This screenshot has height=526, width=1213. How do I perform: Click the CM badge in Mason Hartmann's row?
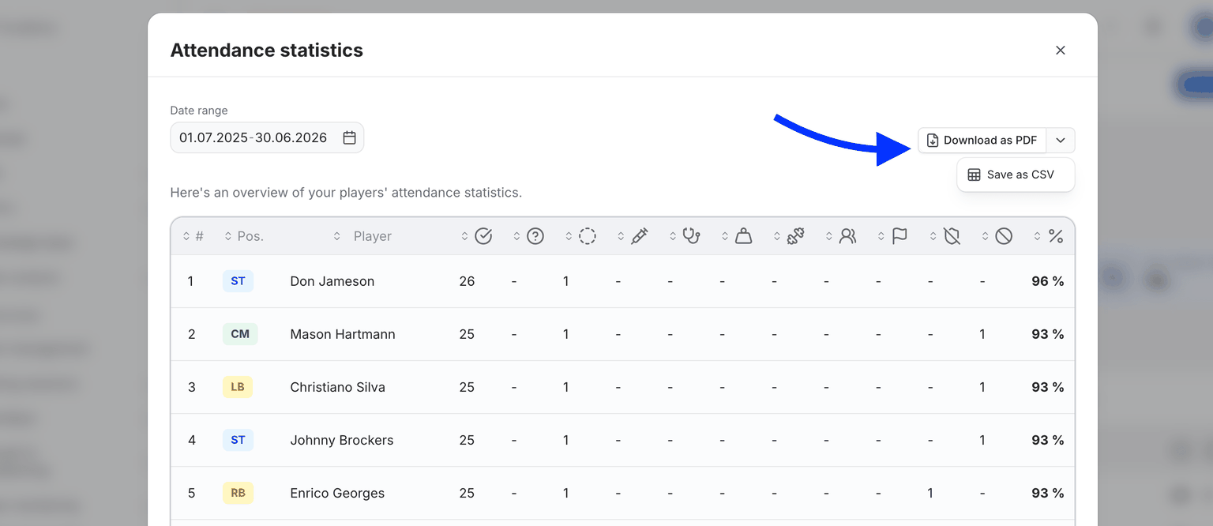pyautogui.click(x=240, y=334)
